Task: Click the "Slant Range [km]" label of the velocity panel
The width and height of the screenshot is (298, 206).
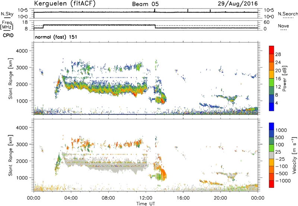Action: click(10, 155)
